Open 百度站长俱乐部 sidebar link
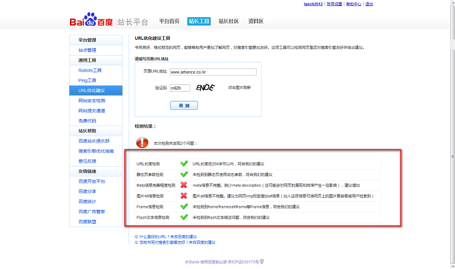Viewport: 455px width, 269px height. pos(94,141)
